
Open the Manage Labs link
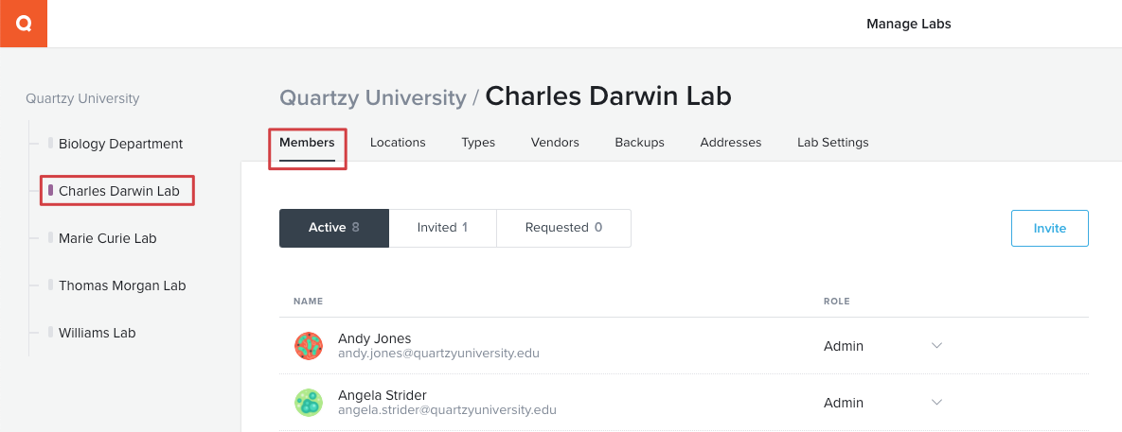click(x=909, y=24)
